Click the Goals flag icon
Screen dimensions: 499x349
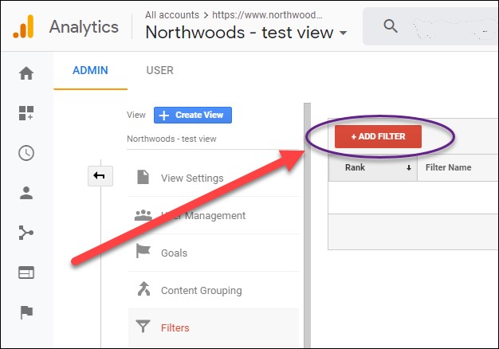point(143,251)
